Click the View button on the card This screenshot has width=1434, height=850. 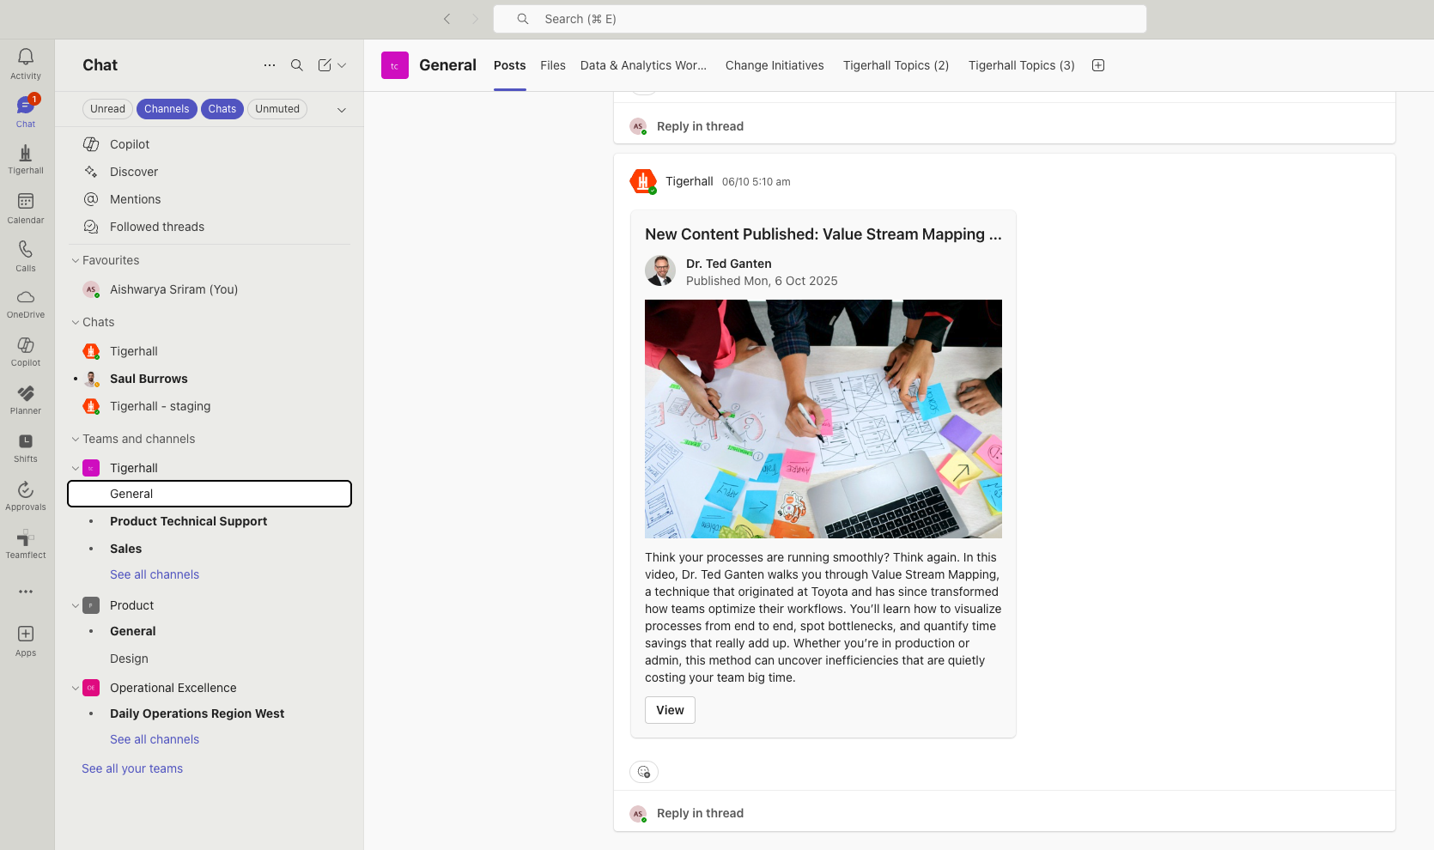pos(670,710)
